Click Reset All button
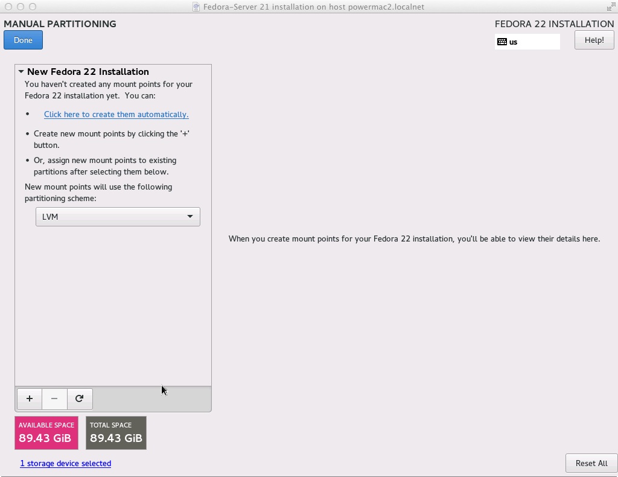Viewport: 618px width, 477px height. click(591, 463)
